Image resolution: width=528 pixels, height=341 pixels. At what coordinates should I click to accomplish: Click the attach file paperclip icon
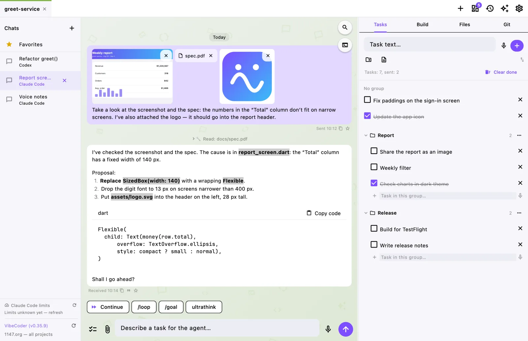(108, 329)
